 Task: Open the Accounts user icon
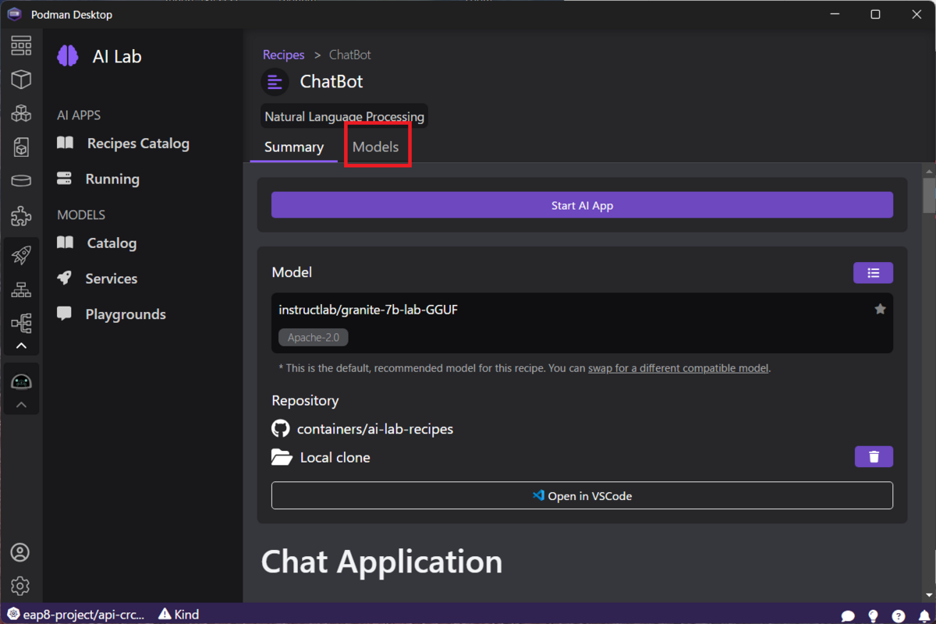point(20,552)
